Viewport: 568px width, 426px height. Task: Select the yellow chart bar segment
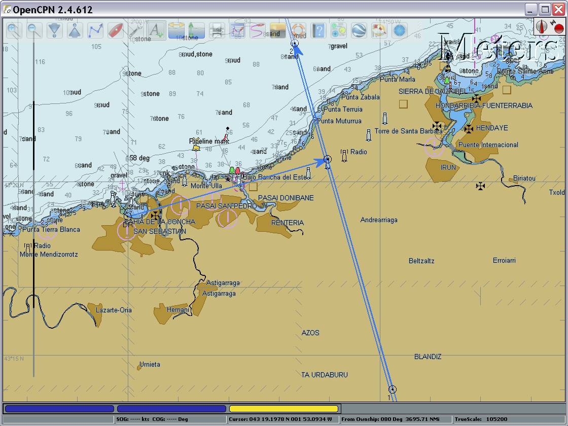pyautogui.click(x=283, y=409)
